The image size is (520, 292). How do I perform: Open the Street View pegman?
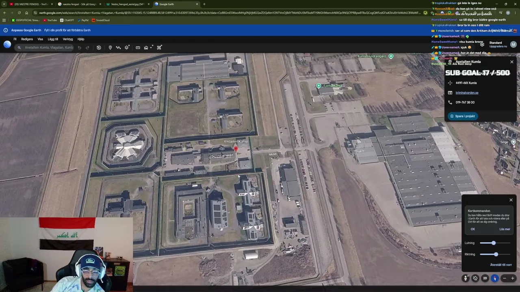coord(466,278)
